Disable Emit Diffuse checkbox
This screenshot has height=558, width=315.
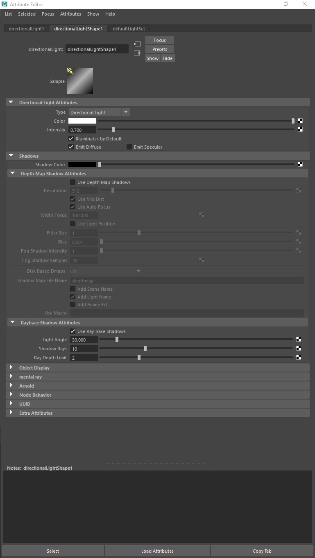[71, 147]
